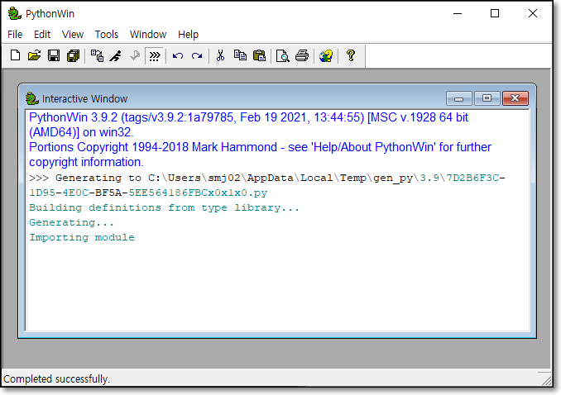Viewport: 561px width, 395px height.
Task: Maximize the PythonWin main window
Action: tap(495, 13)
